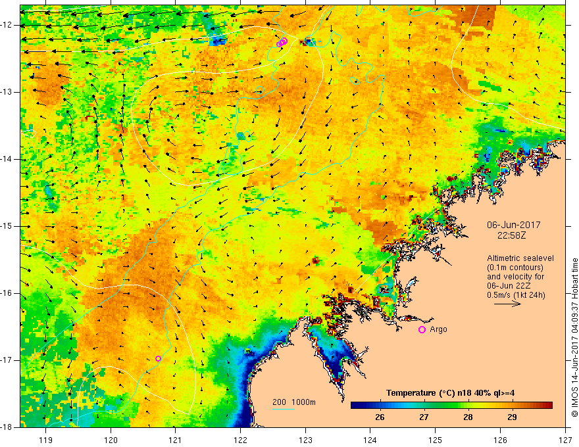Click the date text '06-Jun-2017'
The image size is (579, 447).
(513, 225)
